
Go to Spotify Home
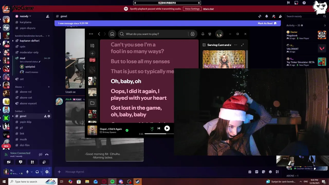pos(112,34)
